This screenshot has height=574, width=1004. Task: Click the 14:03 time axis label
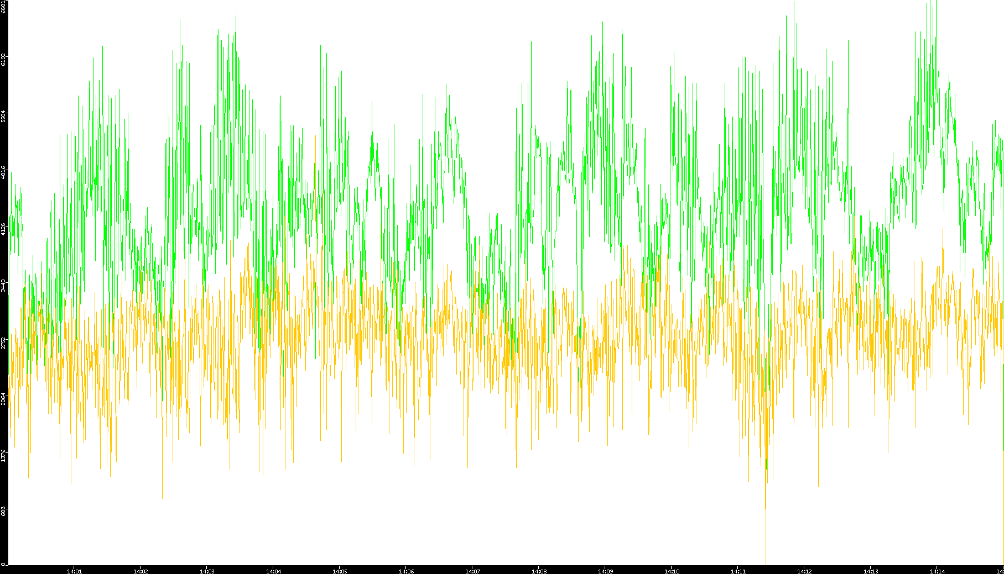(x=207, y=571)
